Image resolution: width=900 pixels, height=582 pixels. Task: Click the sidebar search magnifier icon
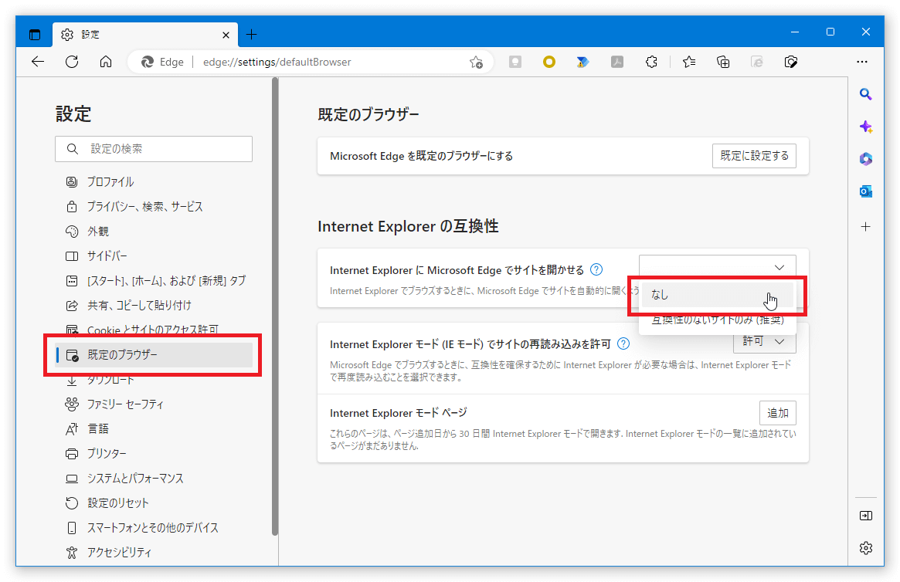pos(866,94)
